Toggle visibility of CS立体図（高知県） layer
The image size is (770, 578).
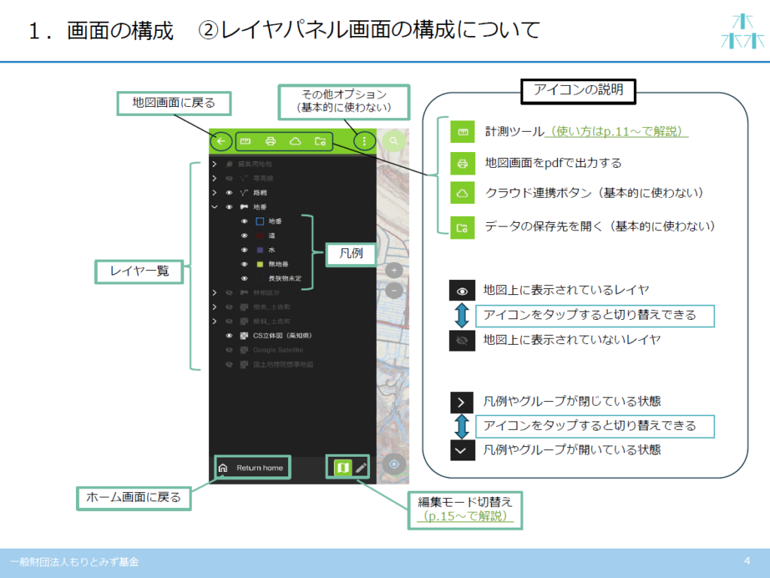click(229, 336)
